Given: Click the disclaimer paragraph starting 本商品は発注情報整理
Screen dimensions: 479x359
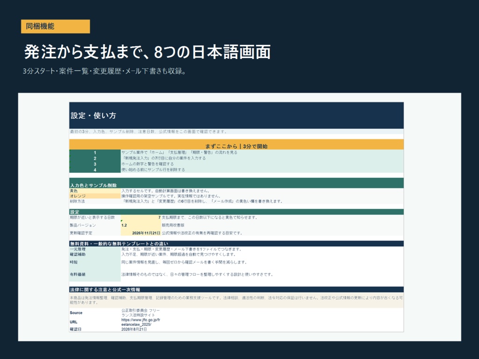Looking at the screenshot, I should (x=236, y=300).
